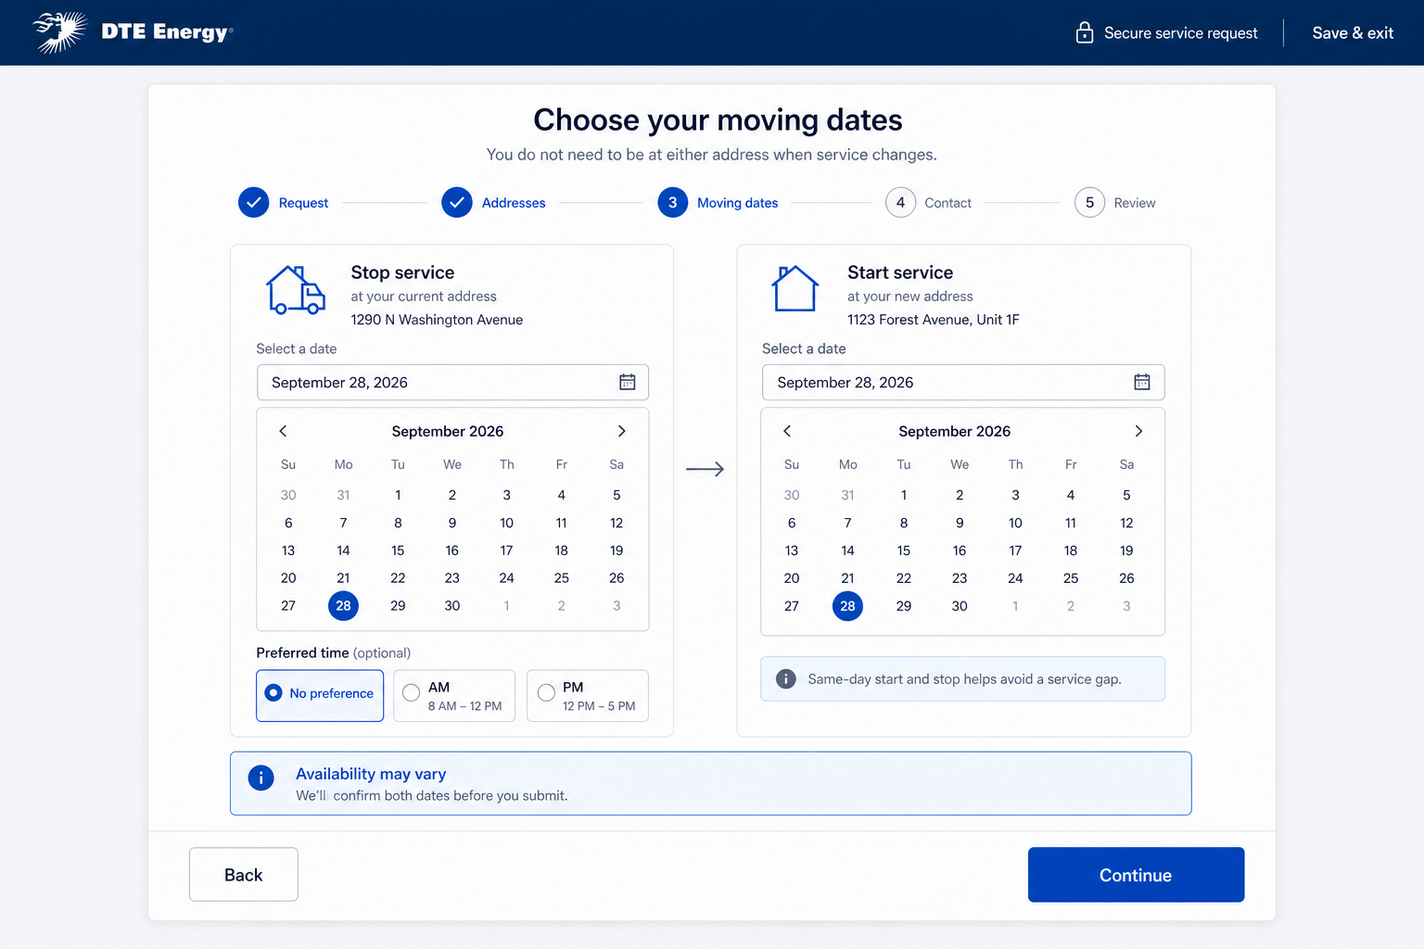
Task: Select PM 12 PM – 5 PM option
Action: (588, 695)
